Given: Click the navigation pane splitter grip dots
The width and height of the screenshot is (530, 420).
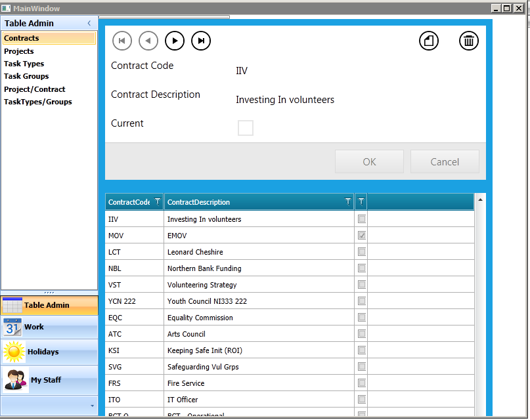Looking at the screenshot, I should (x=49, y=293).
